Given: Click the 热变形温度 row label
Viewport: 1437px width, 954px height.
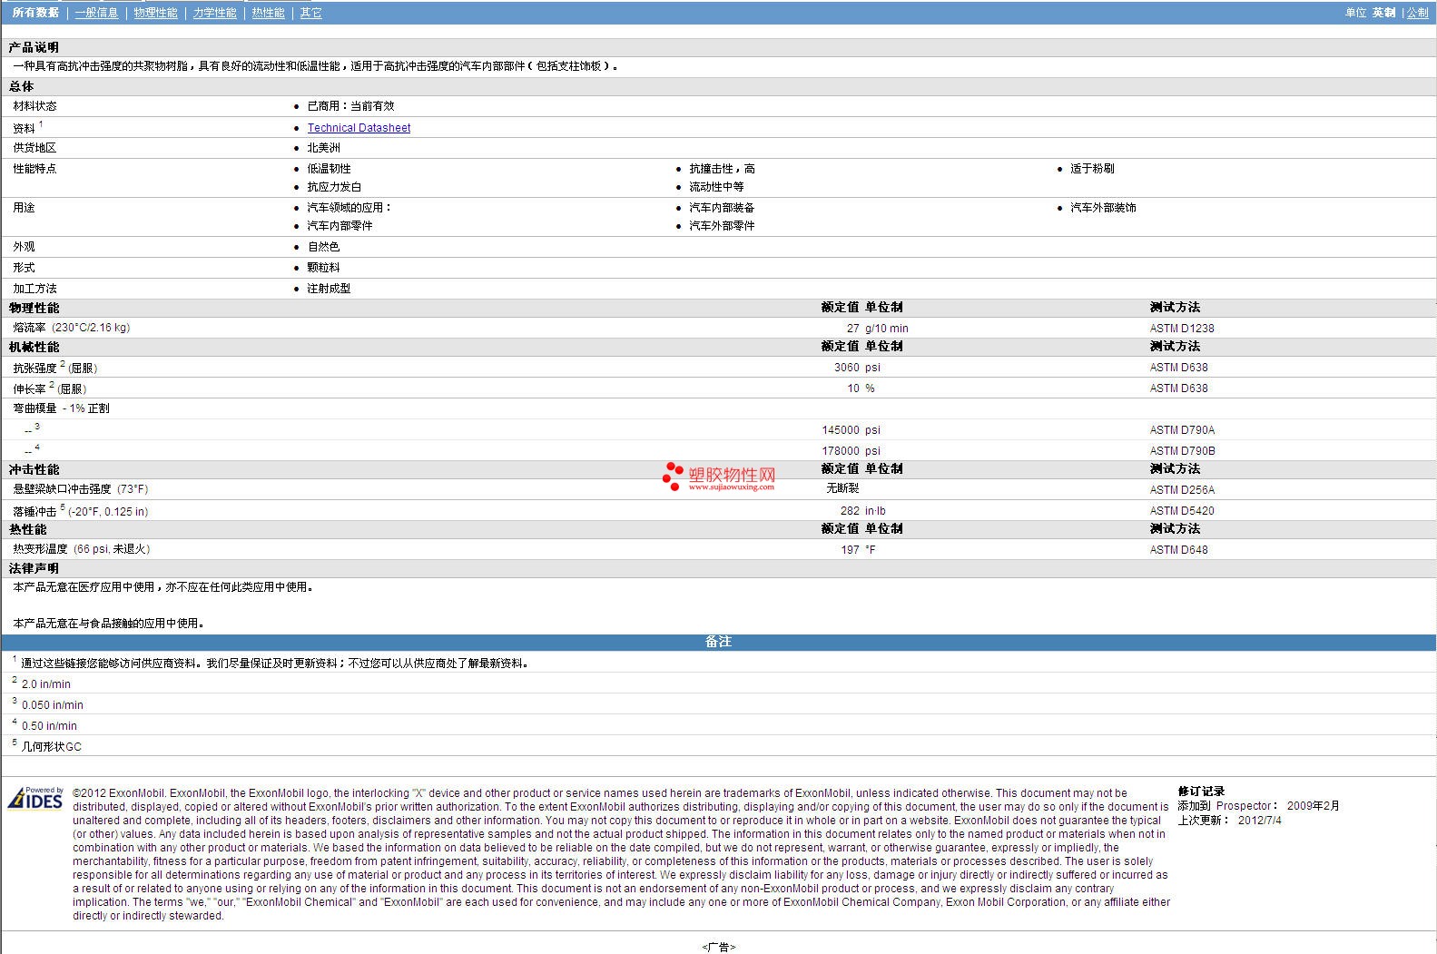Looking at the screenshot, I should coord(81,549).
